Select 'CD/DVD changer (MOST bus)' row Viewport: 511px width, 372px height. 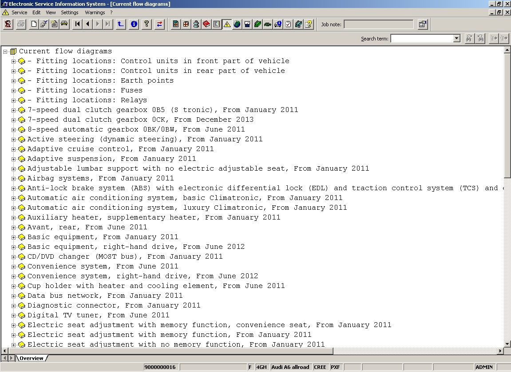point(125,257)
